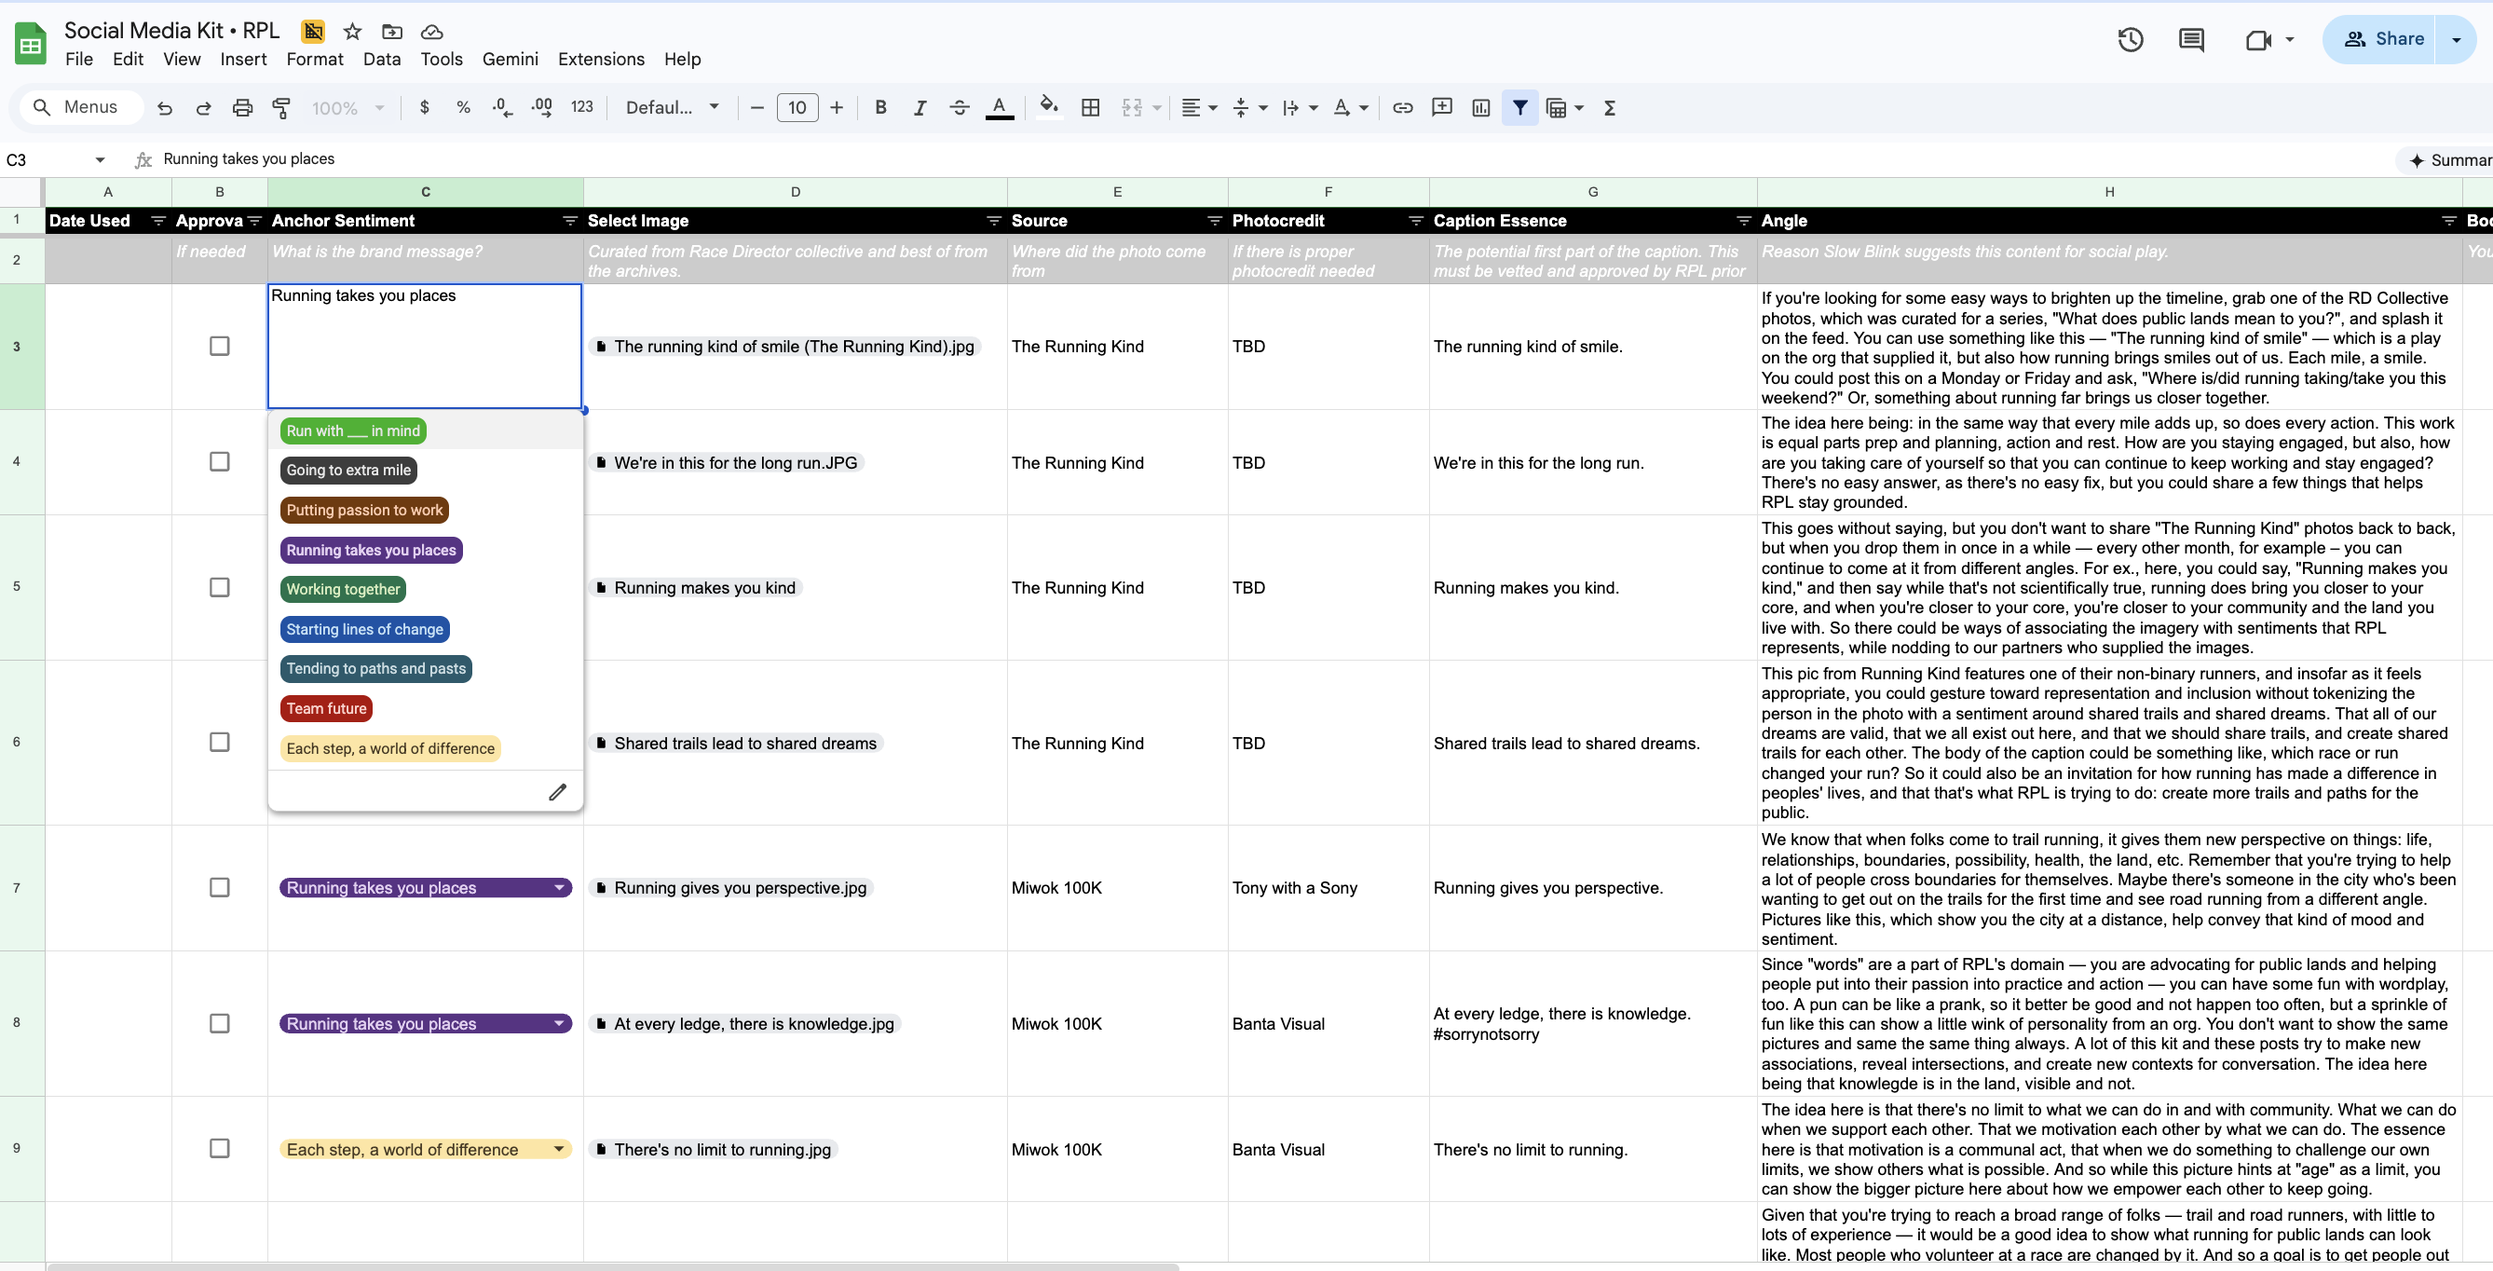Expand the Anchor Sentiment dropdown in row 8
Image resolution: width=2493 pixels, height=1271 pixels.
tap(558, 1024)
